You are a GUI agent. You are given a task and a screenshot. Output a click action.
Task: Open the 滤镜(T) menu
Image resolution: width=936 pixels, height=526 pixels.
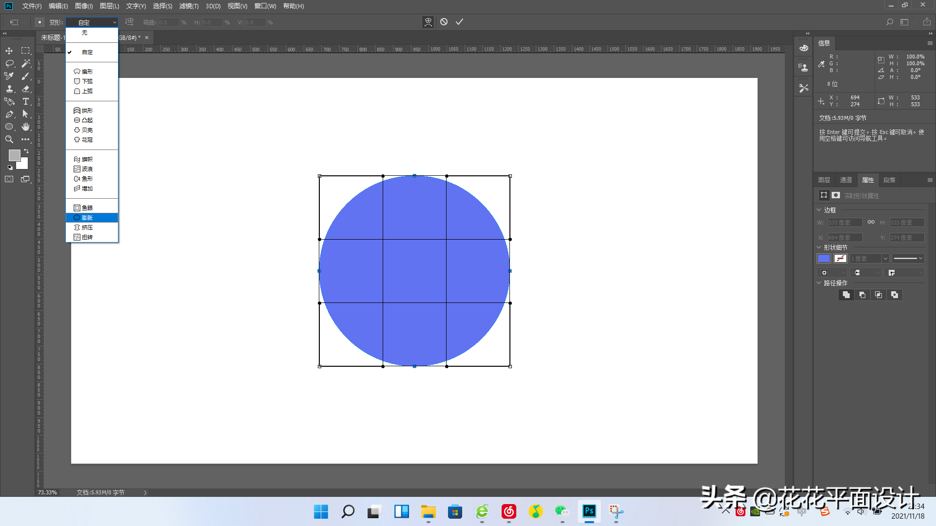[x=189, y=6]
